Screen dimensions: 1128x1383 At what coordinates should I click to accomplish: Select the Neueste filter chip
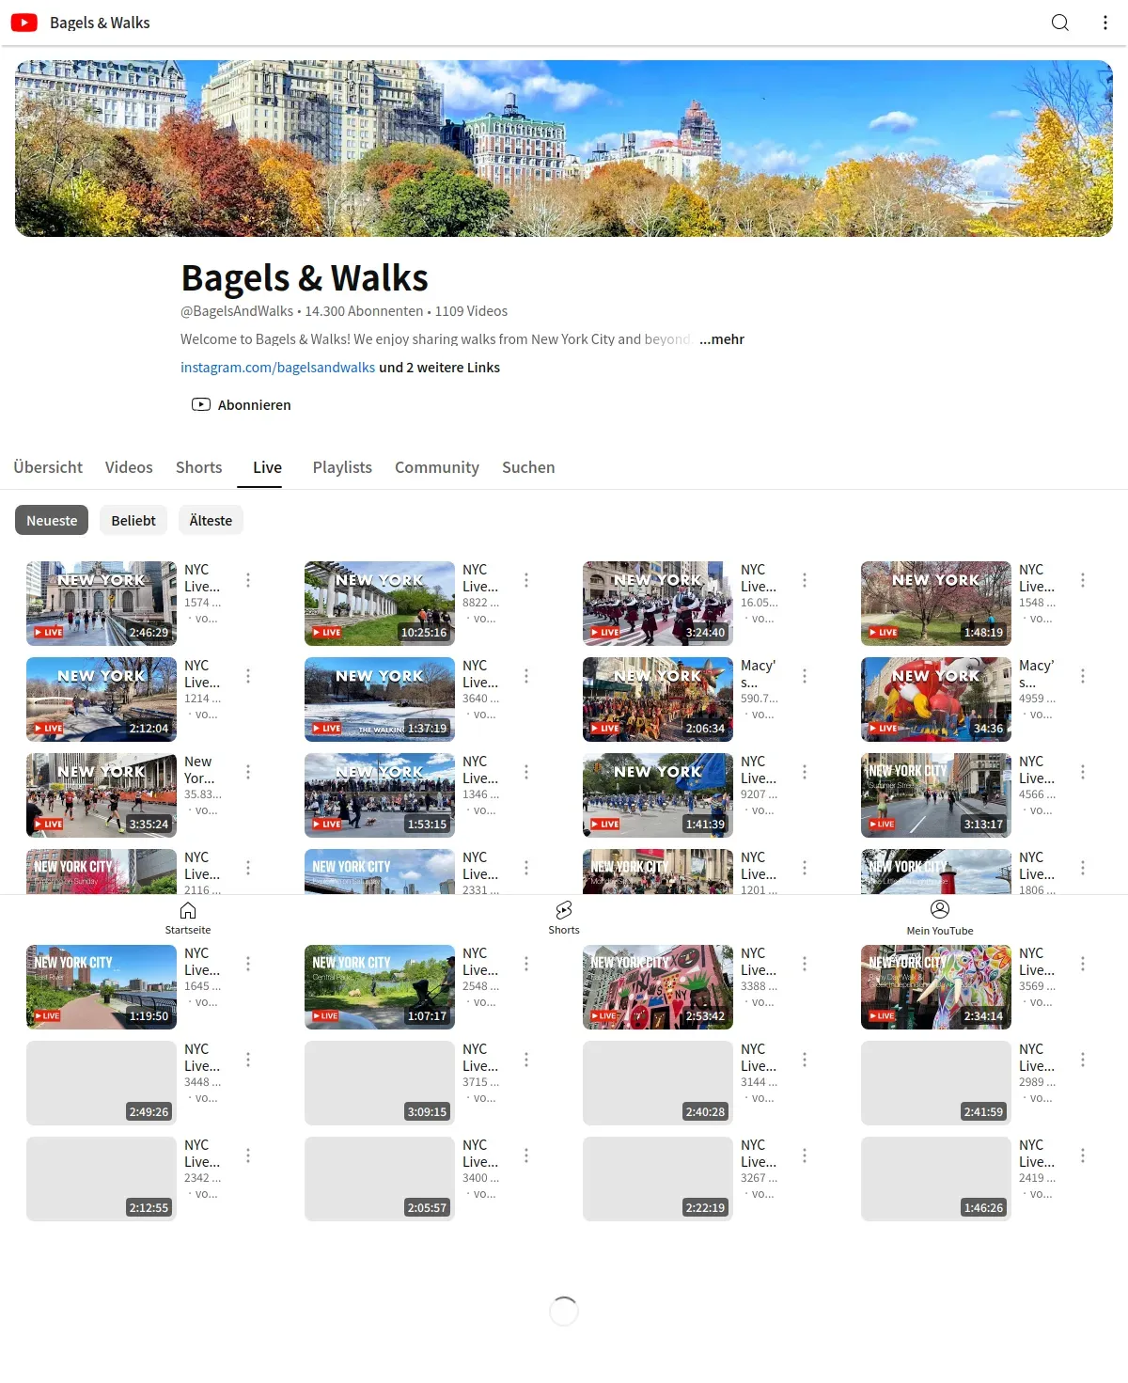52,520
